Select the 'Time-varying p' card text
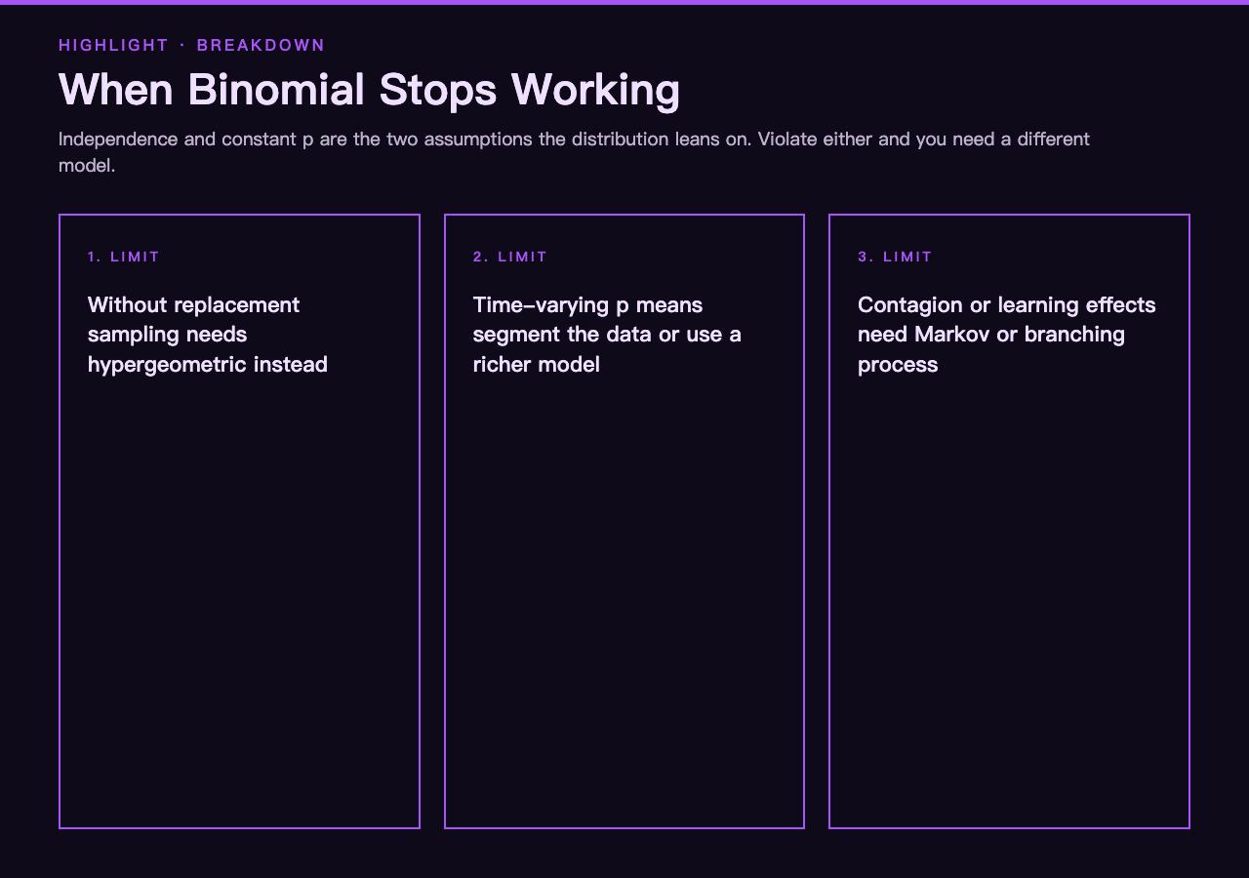The width and height of the screenshot is (1249, 878). 607,335
